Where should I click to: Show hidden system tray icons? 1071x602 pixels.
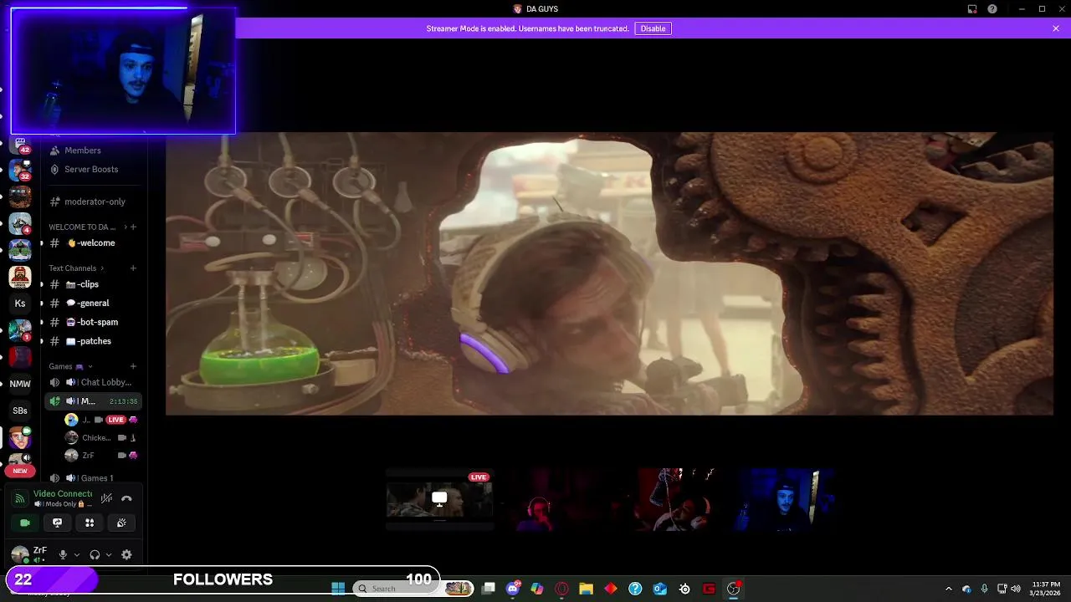948,589
